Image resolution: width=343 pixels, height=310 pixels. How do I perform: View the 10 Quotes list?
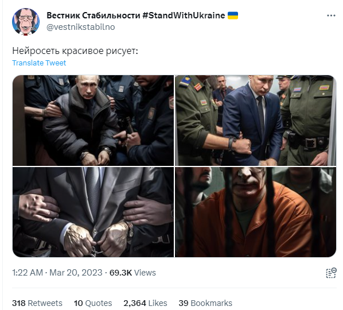[x=93, y=303]
